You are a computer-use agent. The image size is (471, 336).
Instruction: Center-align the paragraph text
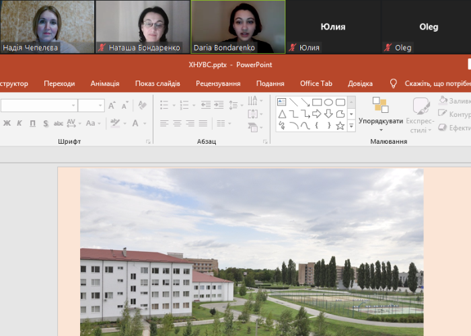[x=177, y=123]
